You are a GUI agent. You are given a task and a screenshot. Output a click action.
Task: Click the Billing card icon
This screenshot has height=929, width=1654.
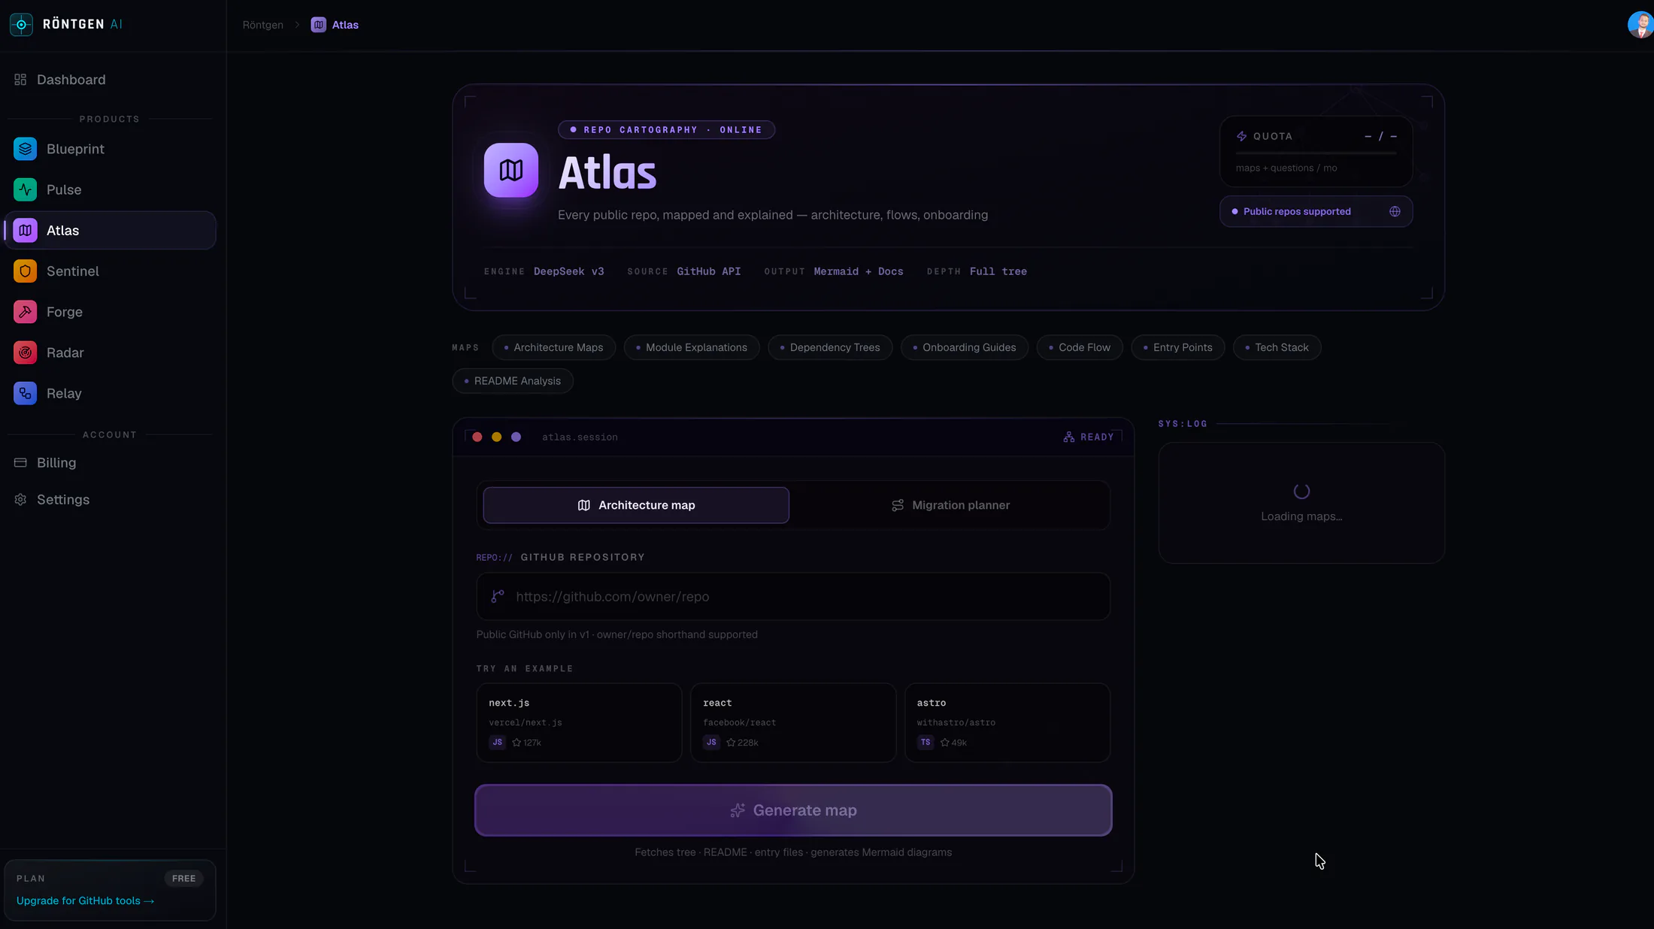pyautogui.click(x=20, y=462)
